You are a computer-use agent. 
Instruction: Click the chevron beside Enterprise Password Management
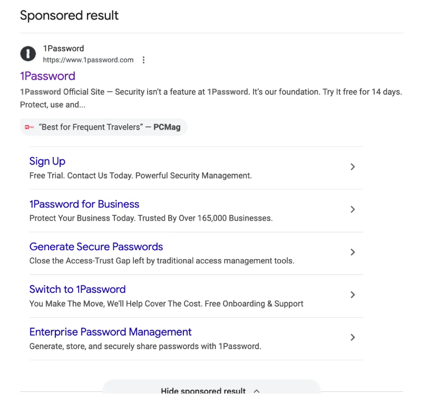pyautogui.click(x=353, y=338)
